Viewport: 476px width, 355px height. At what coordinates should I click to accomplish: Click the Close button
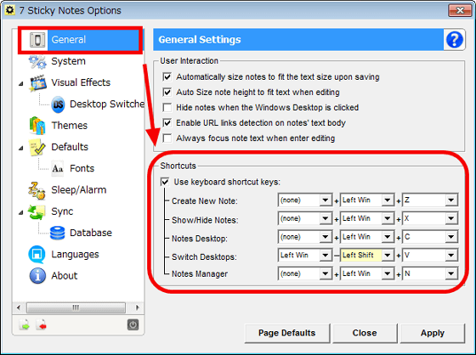point(365,333)
